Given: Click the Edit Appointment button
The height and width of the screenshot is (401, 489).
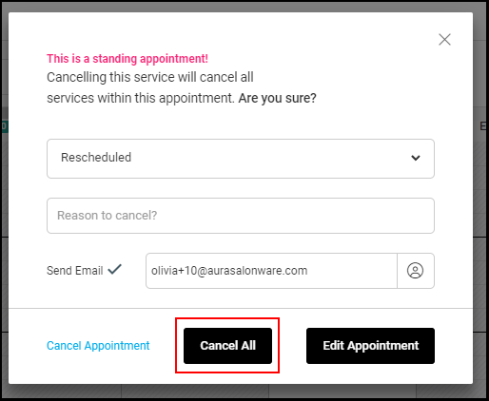Looking at the screenshot, I should point(370,346).
